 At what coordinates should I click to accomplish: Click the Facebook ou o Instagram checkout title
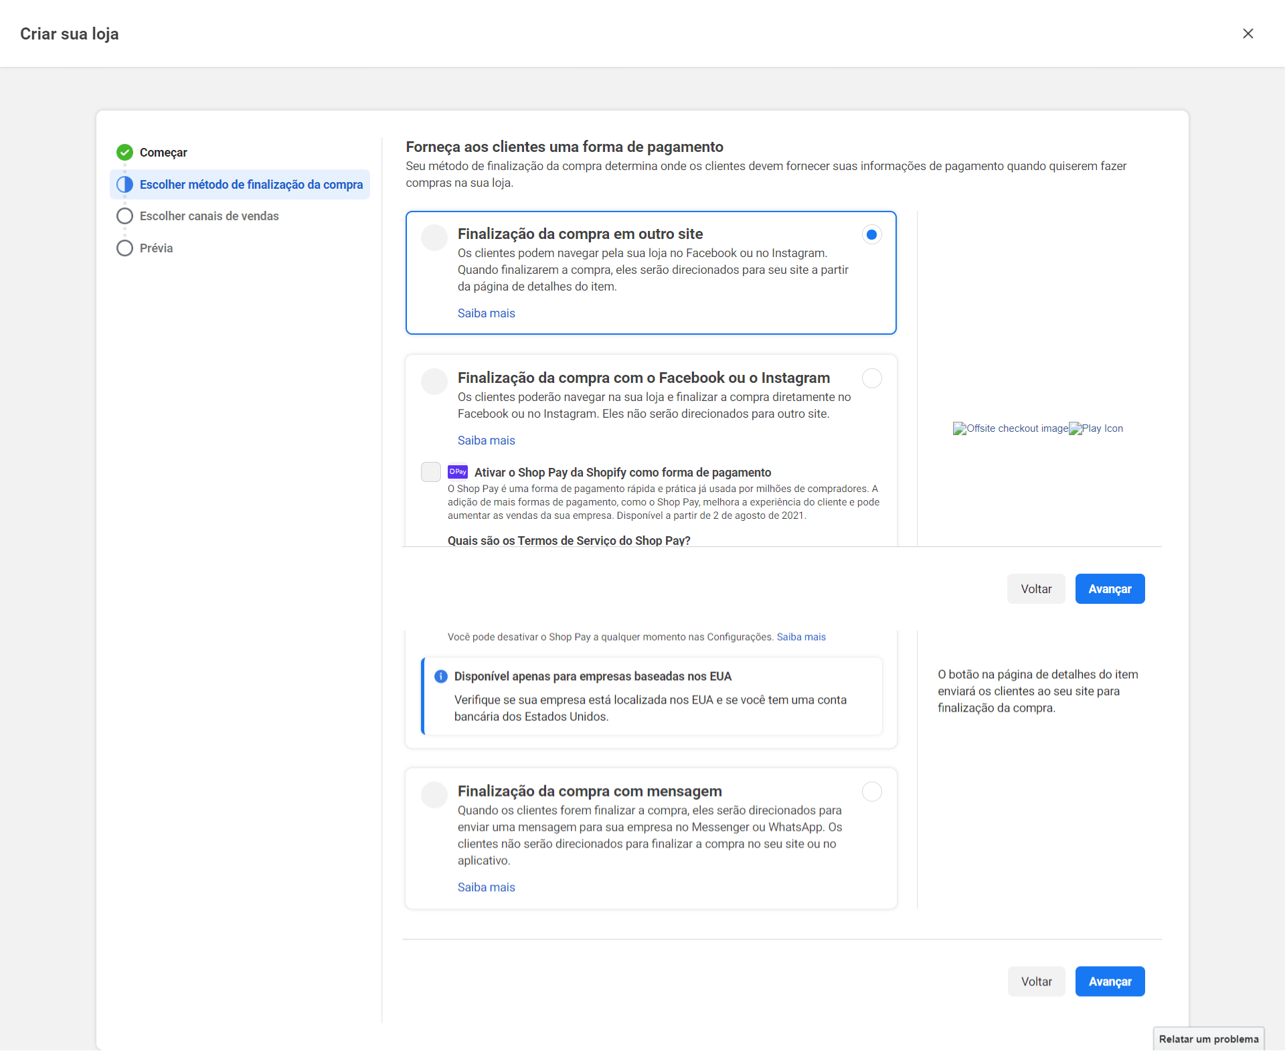coord(644,378)
